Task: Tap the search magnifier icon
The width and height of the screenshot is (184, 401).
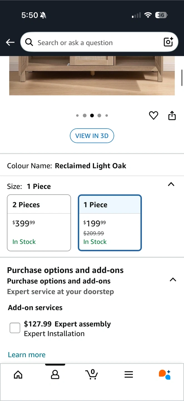Action: coord(29,42)
